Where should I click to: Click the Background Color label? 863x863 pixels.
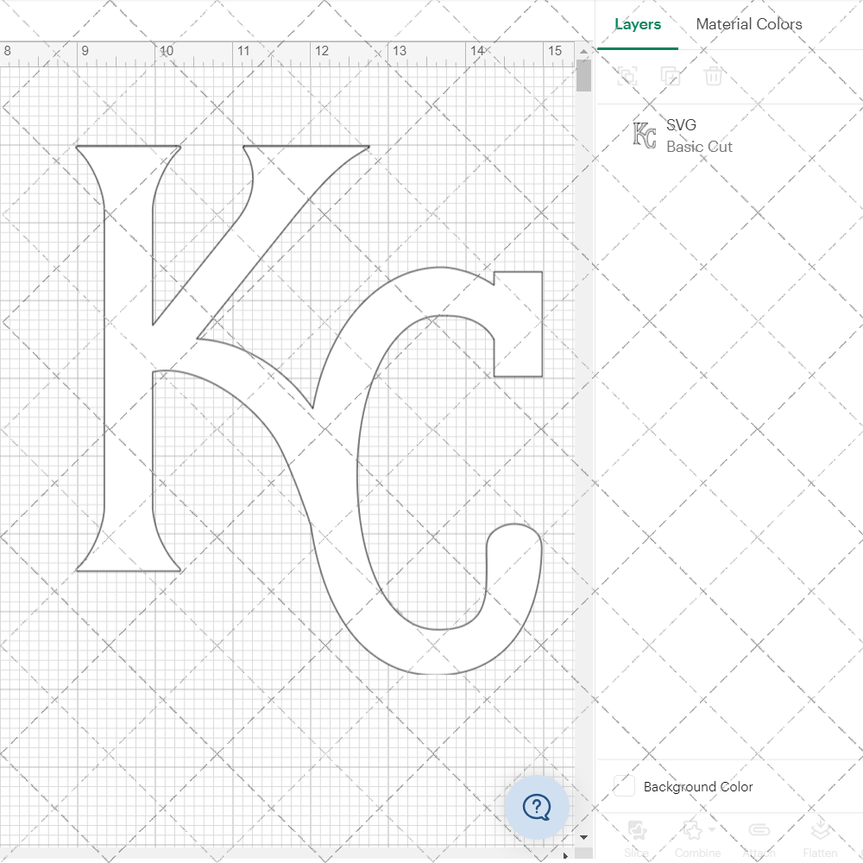click(698, 786)
